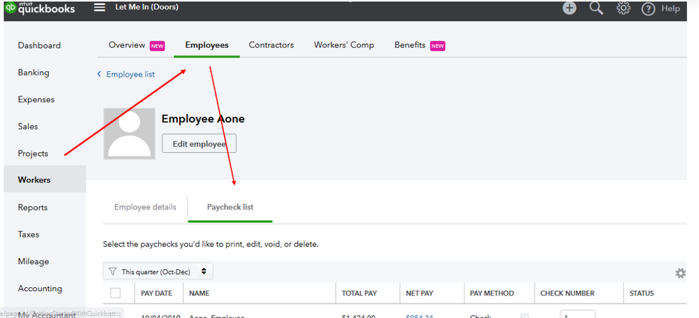This screenshot has width=699, height=318.
Task: Click the pink NEW badge beside Overview
Action: click(157, 45)
